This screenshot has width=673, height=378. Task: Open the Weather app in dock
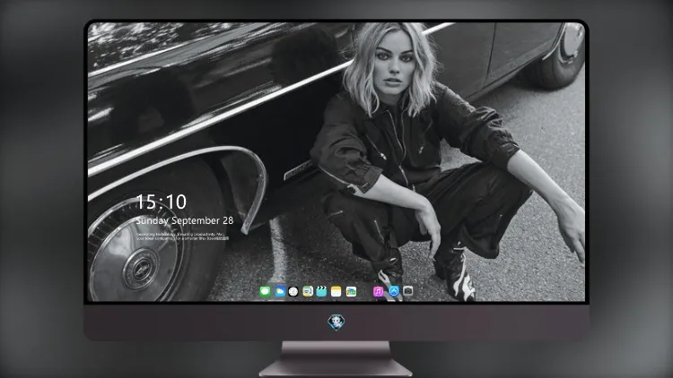[x=280, y=292]
